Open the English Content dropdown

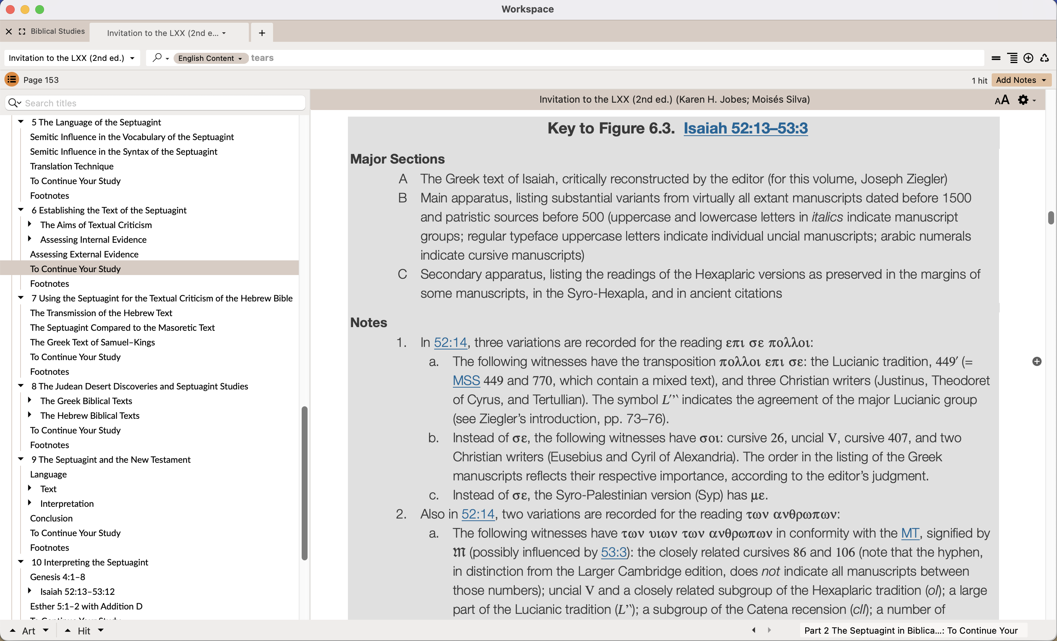(210, 58)
